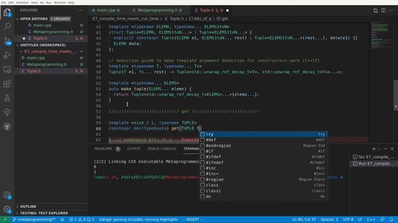Image resolution: width=398 pixels, height=223 pixels.
Task: Open the terminal launch profile dropdown arrow
Action: click(x=379, y=149)
